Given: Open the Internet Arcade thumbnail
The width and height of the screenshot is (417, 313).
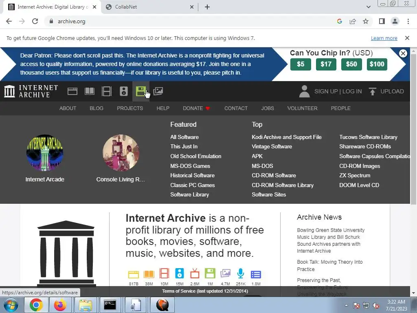Looking at the screenshot, I should tap(45, 153).
